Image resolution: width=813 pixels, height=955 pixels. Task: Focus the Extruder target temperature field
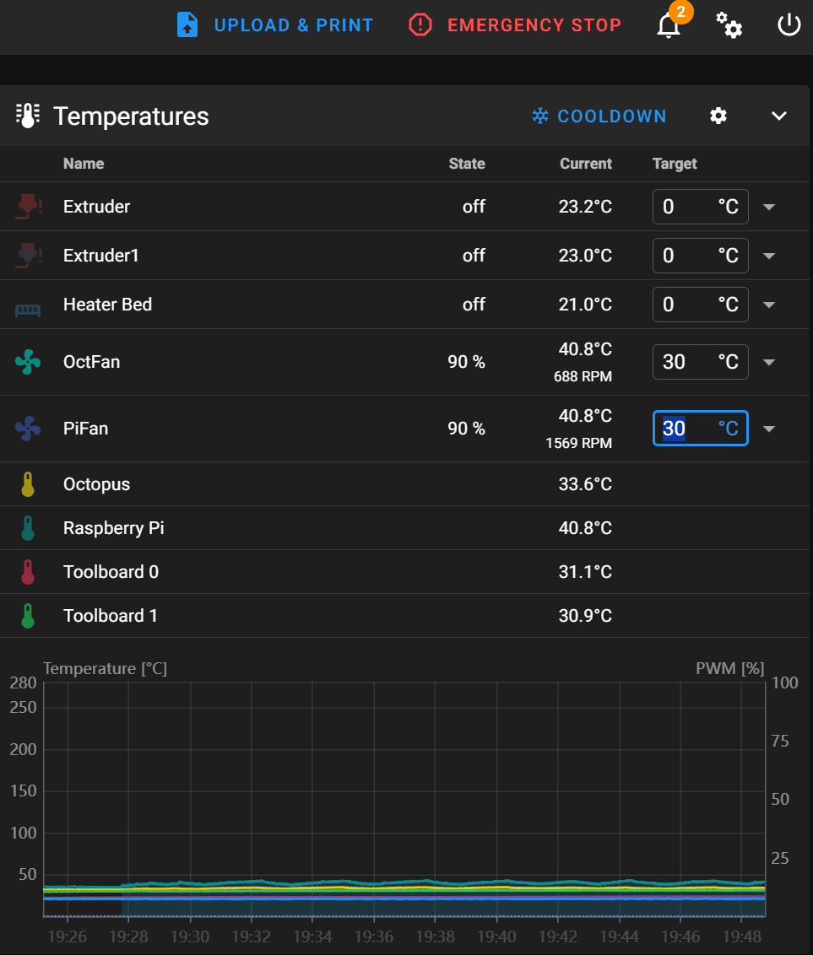pos(700,207)
